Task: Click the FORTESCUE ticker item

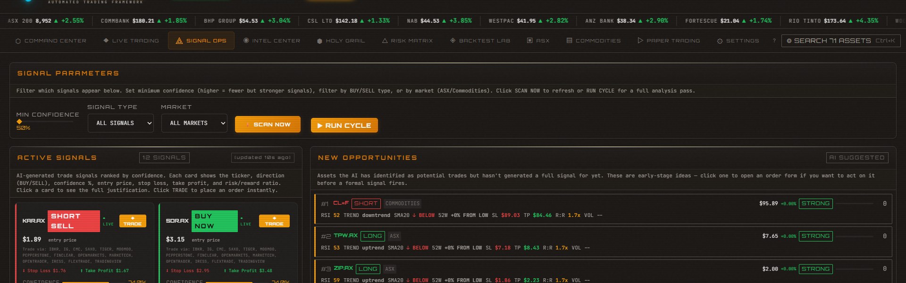Action: tap(728, 21)
